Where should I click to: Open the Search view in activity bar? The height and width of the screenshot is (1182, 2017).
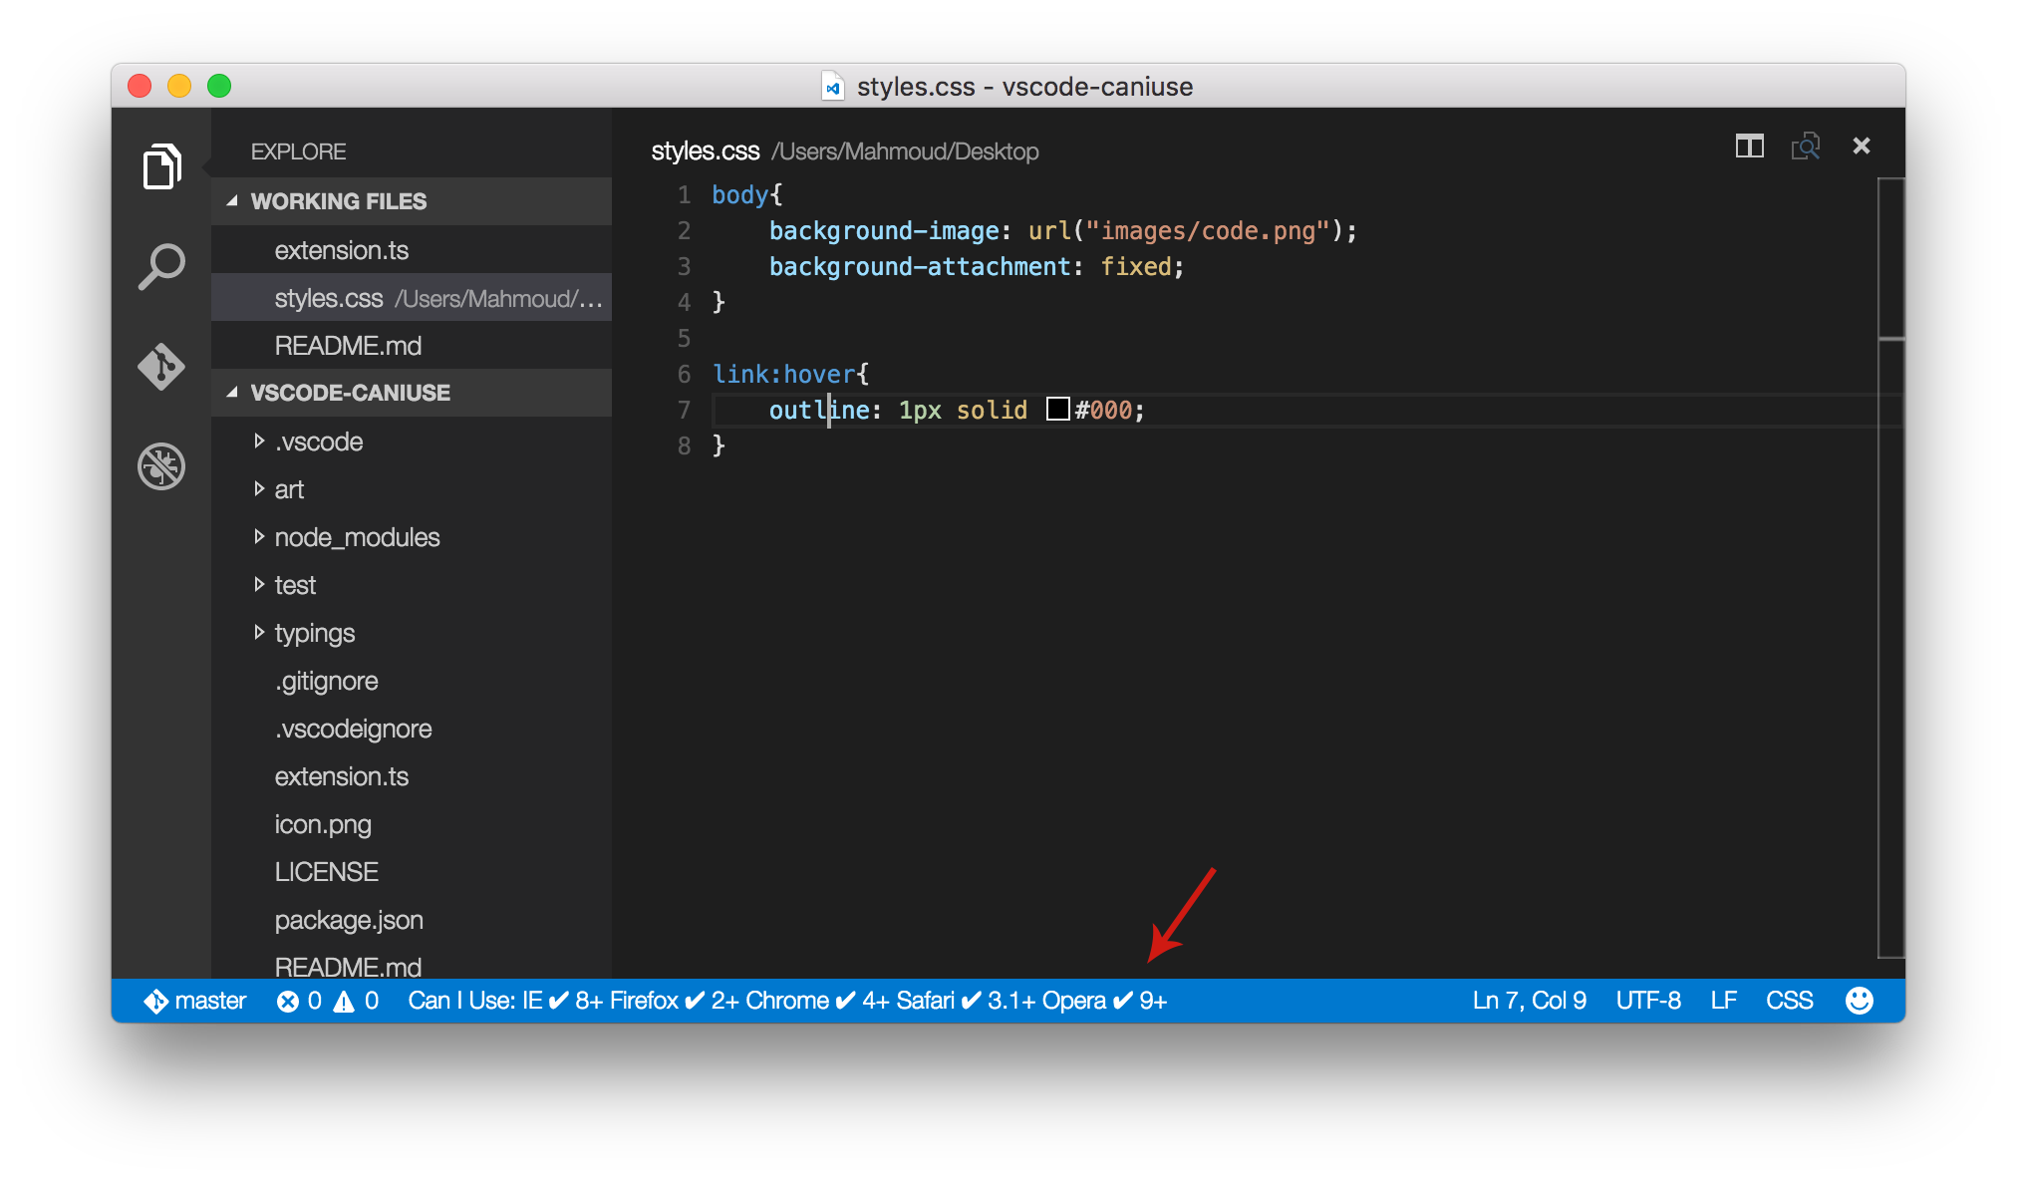pyautogui.click(x=161, y=266)
